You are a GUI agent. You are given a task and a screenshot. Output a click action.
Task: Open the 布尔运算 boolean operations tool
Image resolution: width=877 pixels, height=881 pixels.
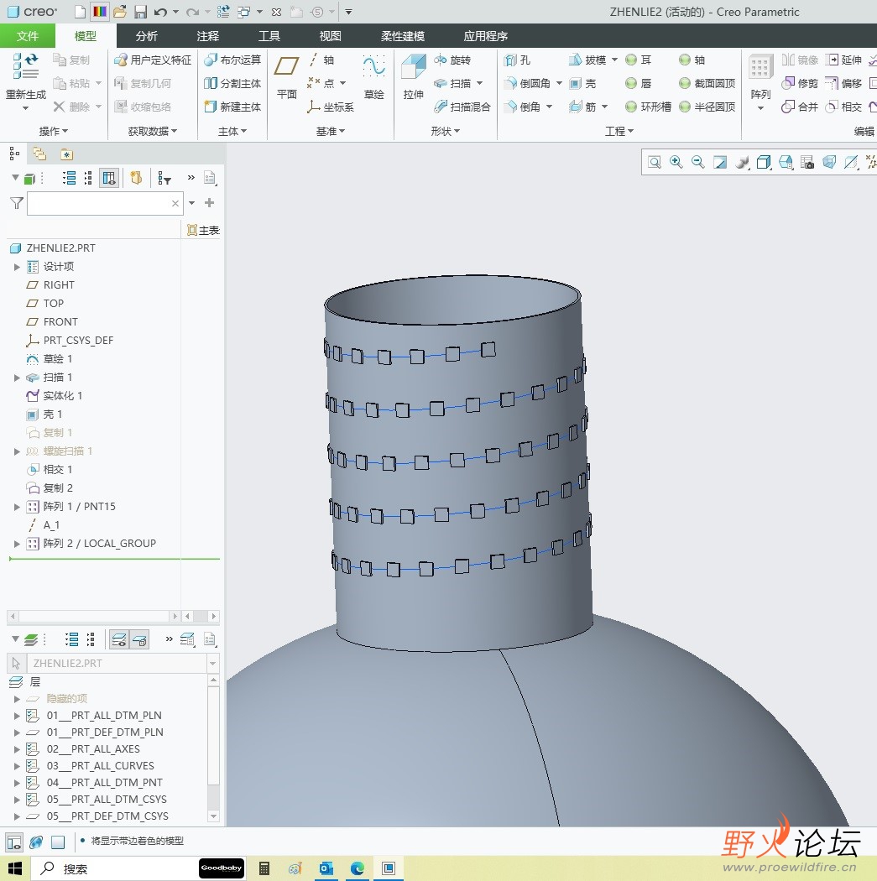click(232, 60)
